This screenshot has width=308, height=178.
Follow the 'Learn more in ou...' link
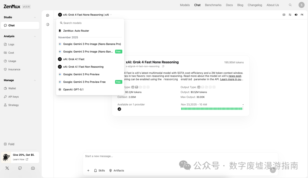(232, 79)
